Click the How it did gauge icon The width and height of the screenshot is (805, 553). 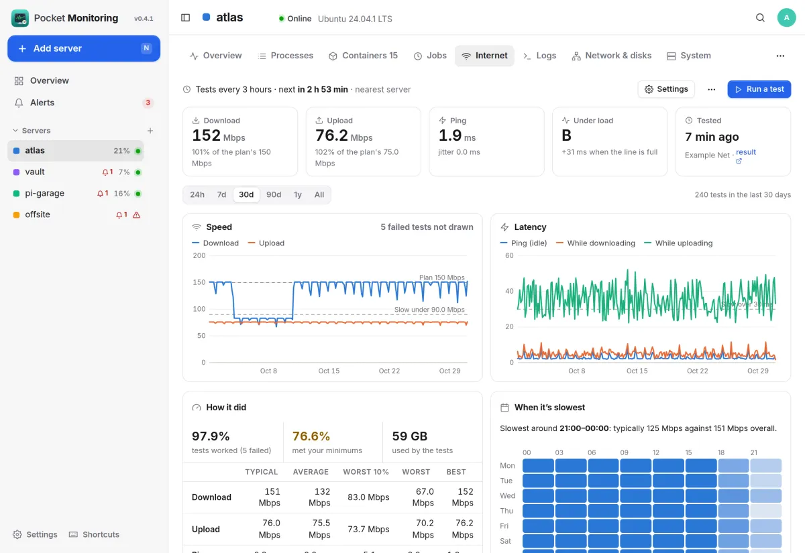[197, 408]
